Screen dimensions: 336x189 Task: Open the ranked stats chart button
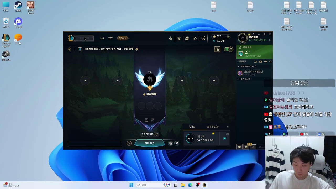tap(217, 49)
